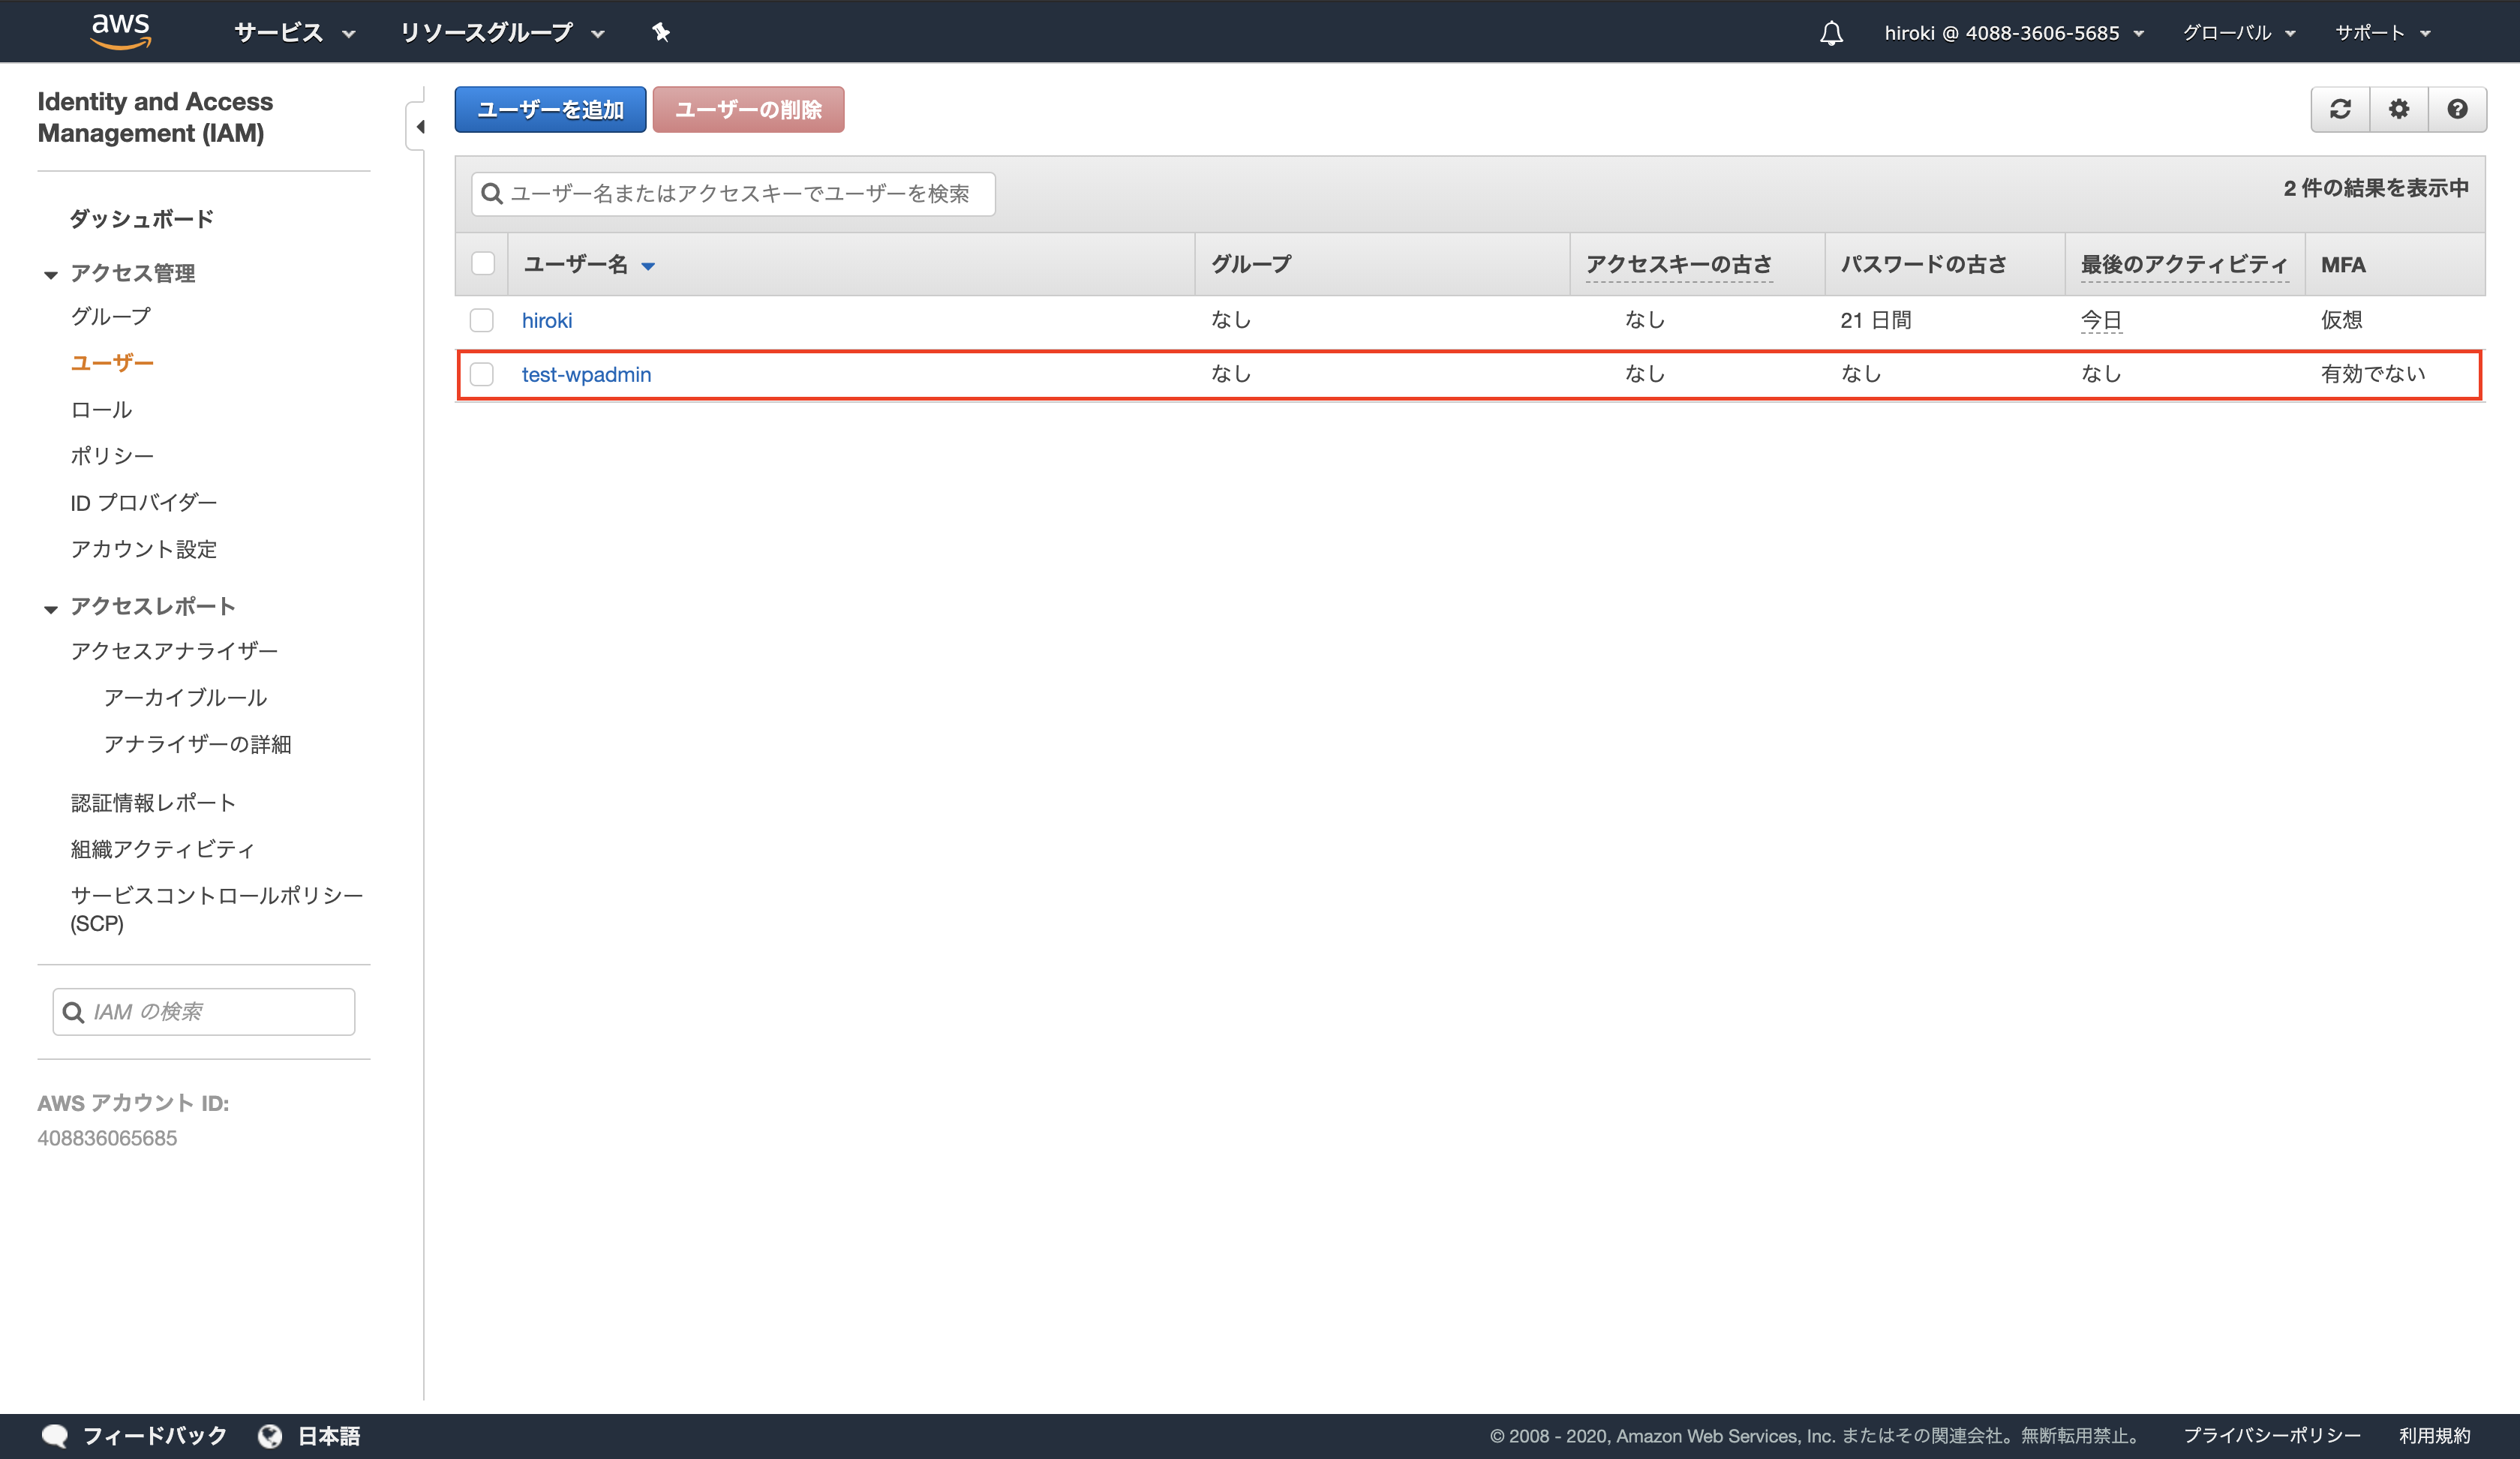Click the globe language icon in footer
This screenshot has width=2520, height=1459.
point(270,1435)
